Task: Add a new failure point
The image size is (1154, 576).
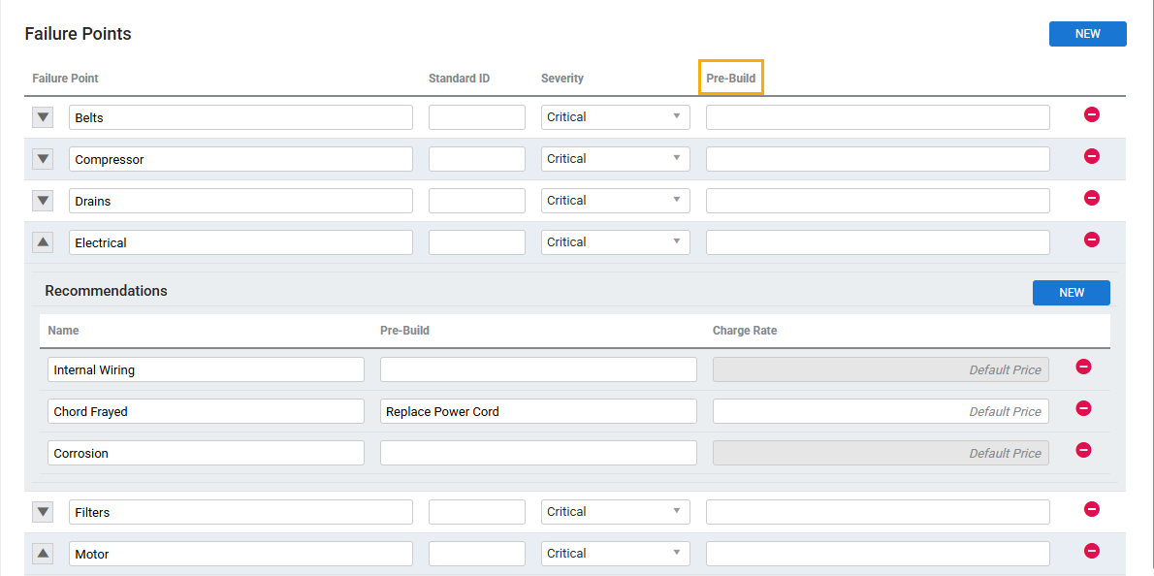Action: pyautogui.click(x=1087, y=34)
